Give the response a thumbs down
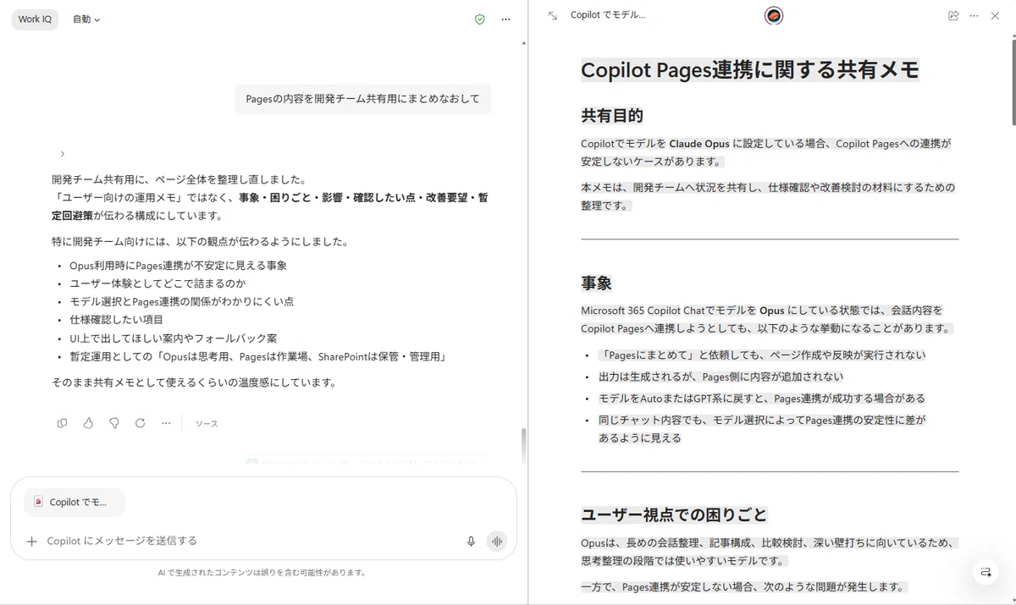Image resolution: width=1016 pixels, height=605 pixels. point(114,423)
